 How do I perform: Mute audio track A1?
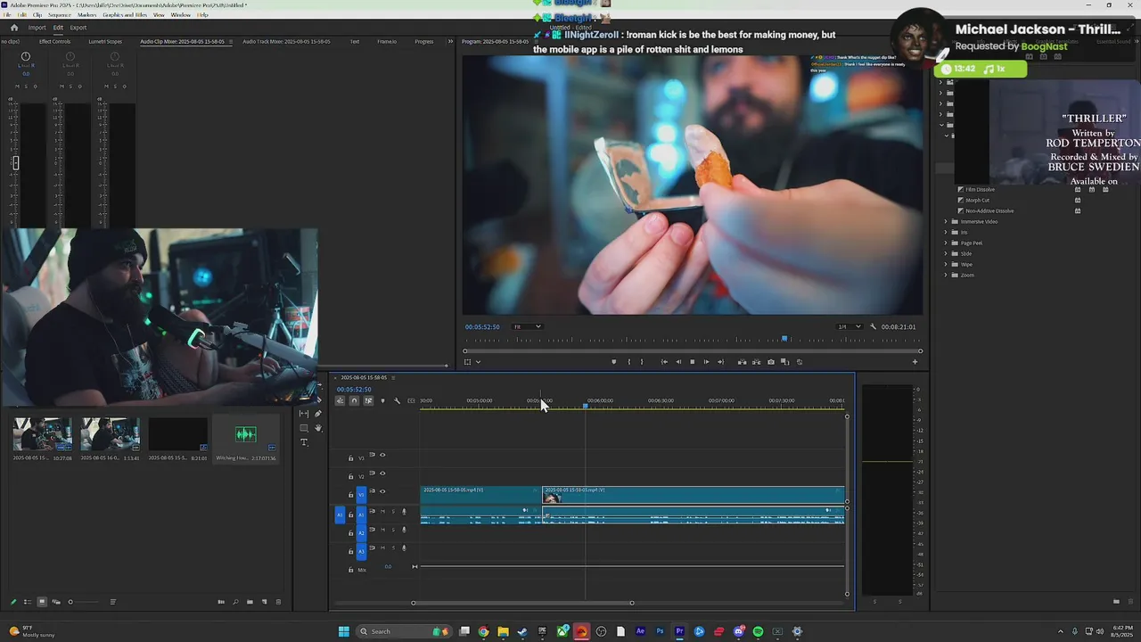click(x=383, y=512)
